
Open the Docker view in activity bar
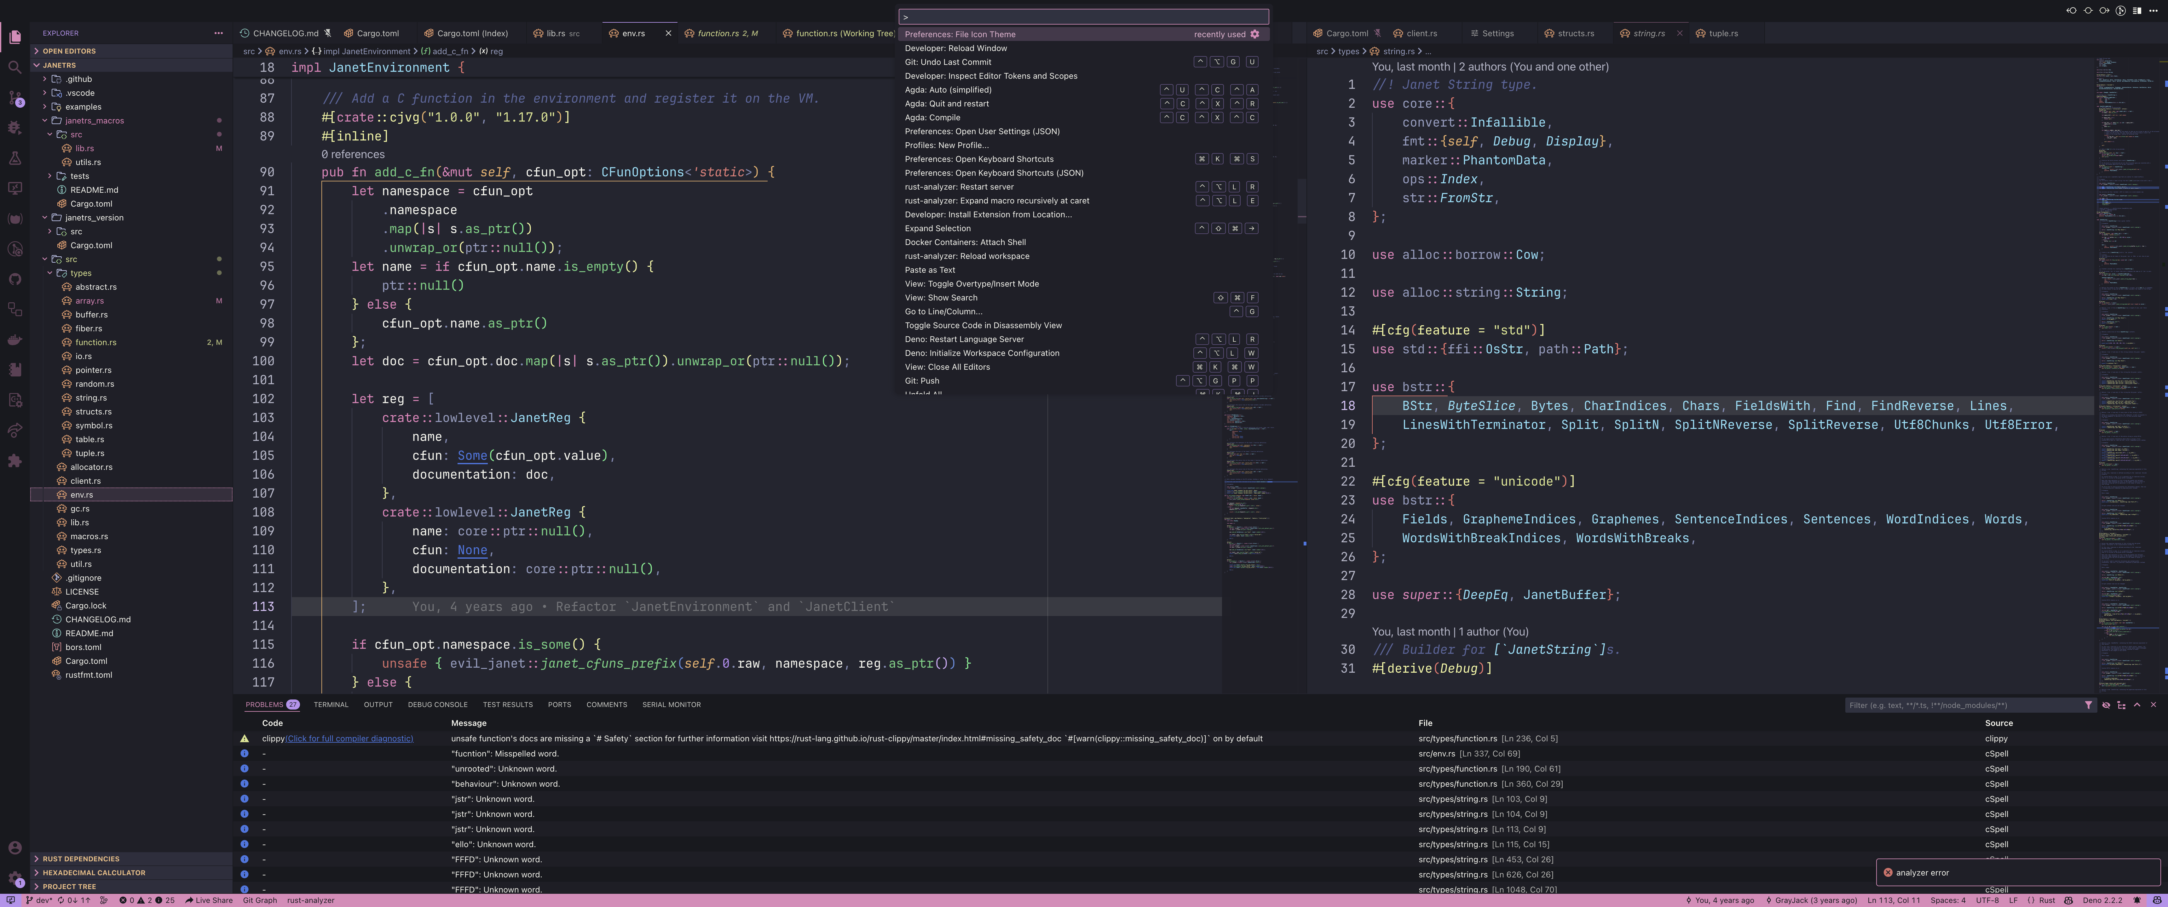(x=14, y=340)
